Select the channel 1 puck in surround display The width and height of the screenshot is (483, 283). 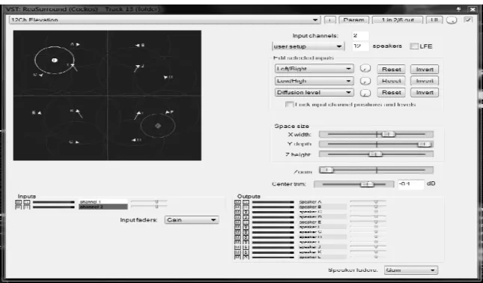[54, 61]
